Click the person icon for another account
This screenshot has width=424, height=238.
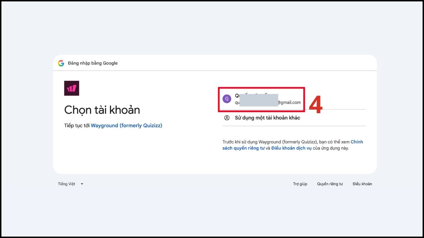(227, 118)
